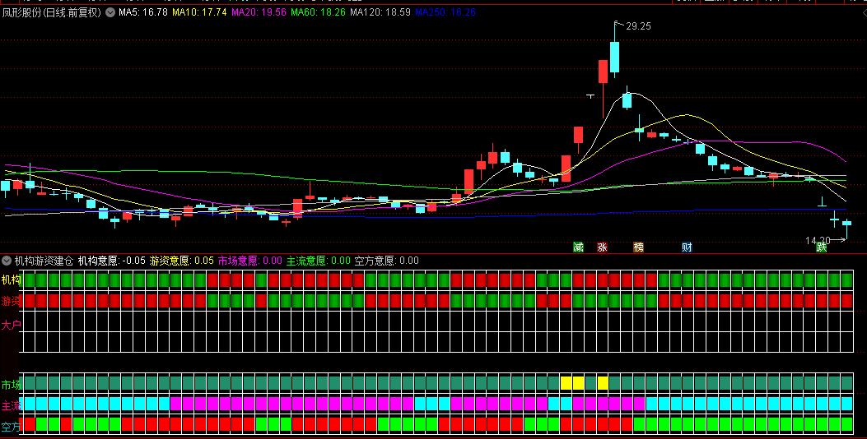Click the 空方意愿: 0.00 value
This screenshot has height=439, width=867.
(x=386, y=261)
